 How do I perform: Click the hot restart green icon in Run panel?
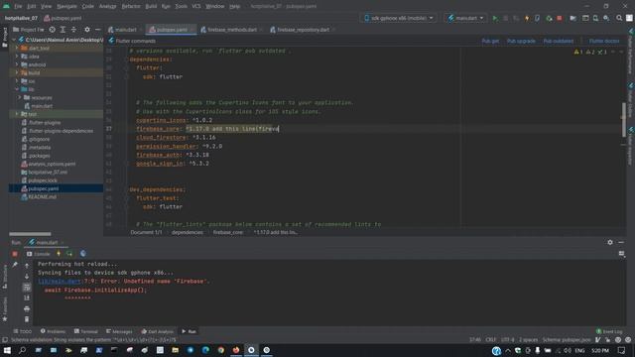69,254
